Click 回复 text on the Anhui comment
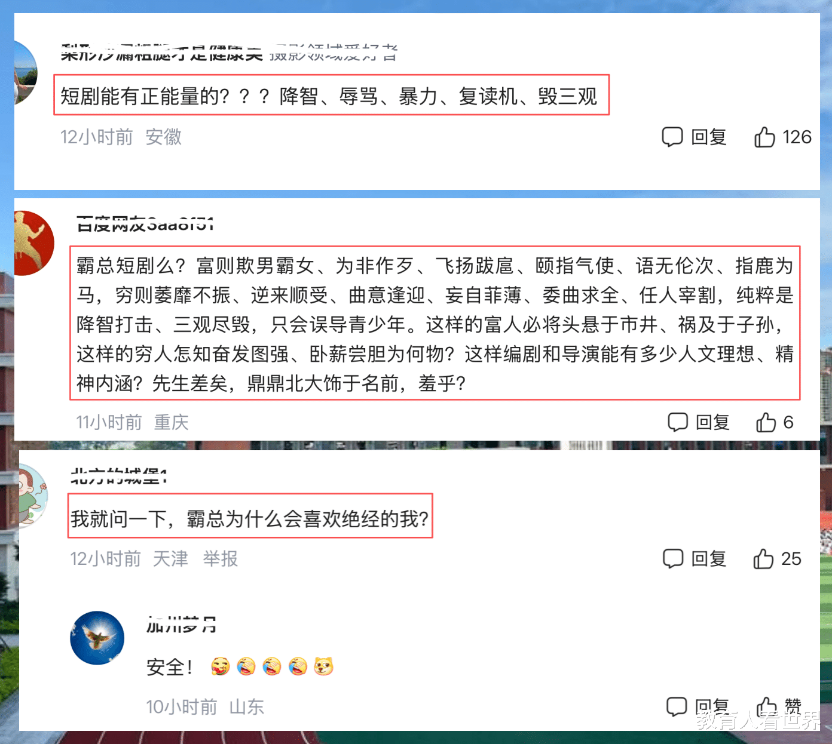Viewport: 832px width, 744px height. tap(709, 137)
